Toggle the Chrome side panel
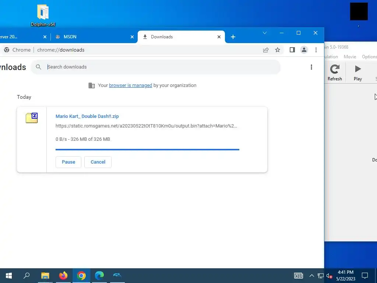The image size is (377, 283). [x=292, y=50]
